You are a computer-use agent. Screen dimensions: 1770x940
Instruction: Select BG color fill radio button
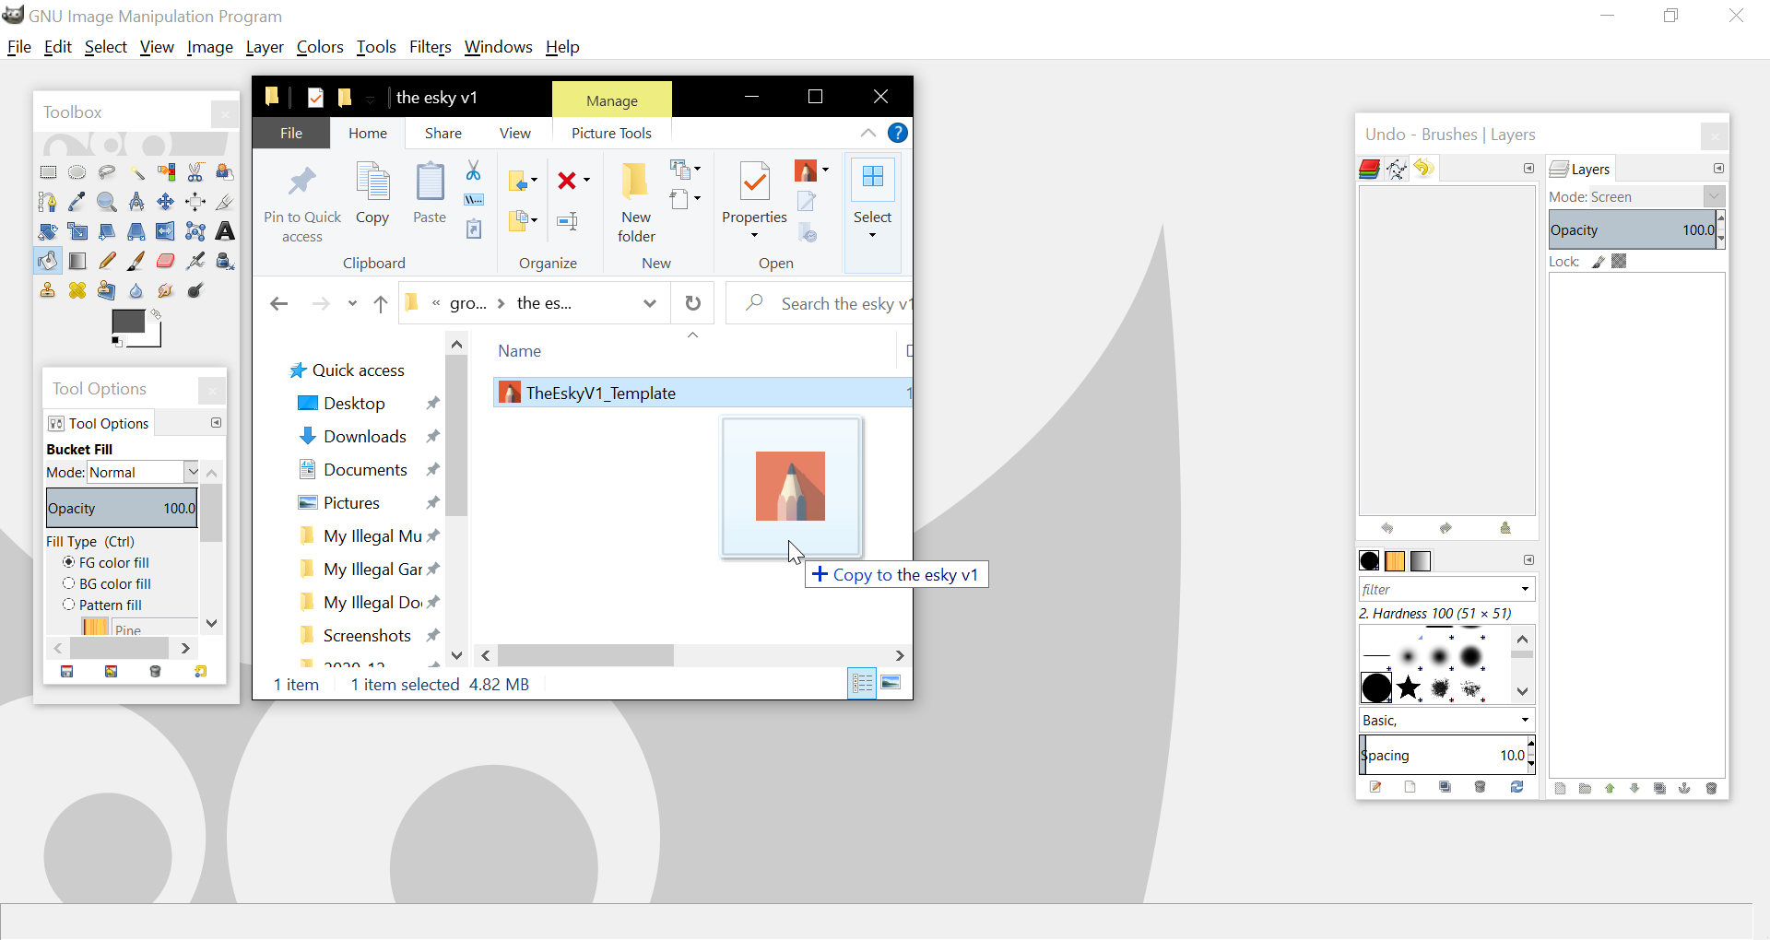(68, 583)
